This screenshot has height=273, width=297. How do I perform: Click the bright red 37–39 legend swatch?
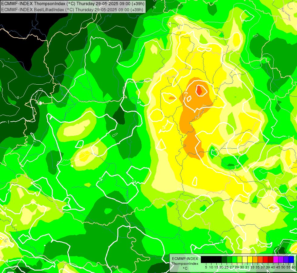[x=265, y=259]
